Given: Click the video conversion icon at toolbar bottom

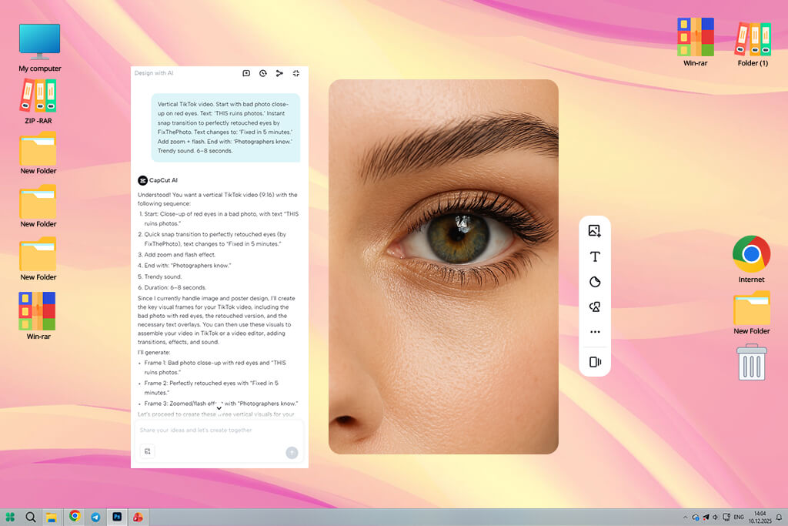Looking at the screenshot, I should point(595,362).
